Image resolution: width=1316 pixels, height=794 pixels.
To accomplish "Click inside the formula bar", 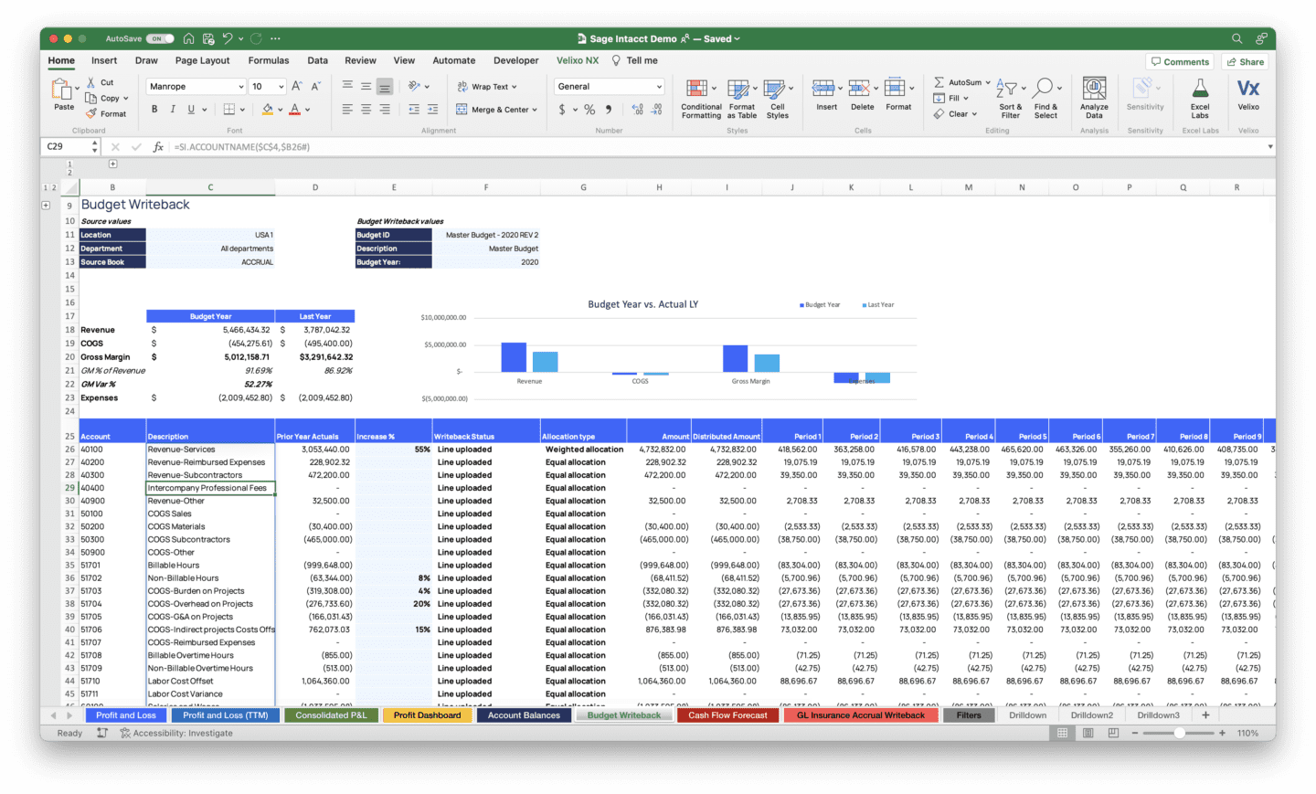I will (x=366, y=146).
